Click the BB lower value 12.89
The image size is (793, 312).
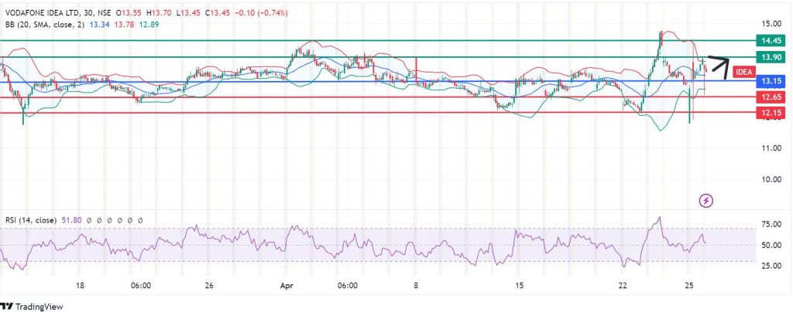point(149,24)
